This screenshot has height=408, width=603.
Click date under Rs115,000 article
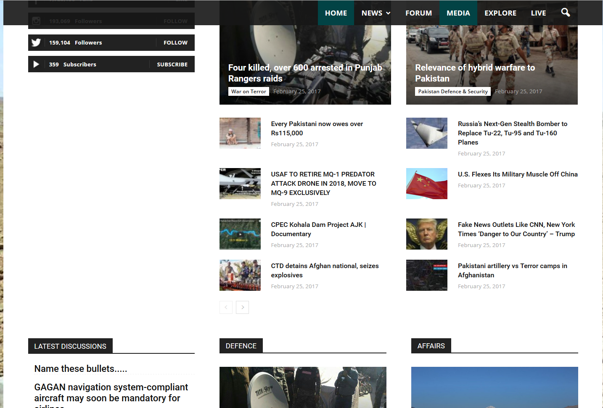294,144
